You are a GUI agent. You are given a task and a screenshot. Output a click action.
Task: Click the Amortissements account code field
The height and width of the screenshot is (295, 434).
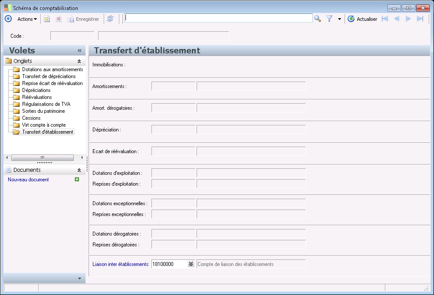[x=174, y=86]
